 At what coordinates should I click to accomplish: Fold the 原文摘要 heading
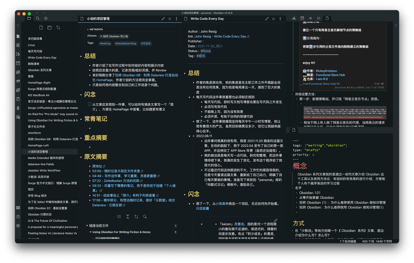[x=81, y=157]
